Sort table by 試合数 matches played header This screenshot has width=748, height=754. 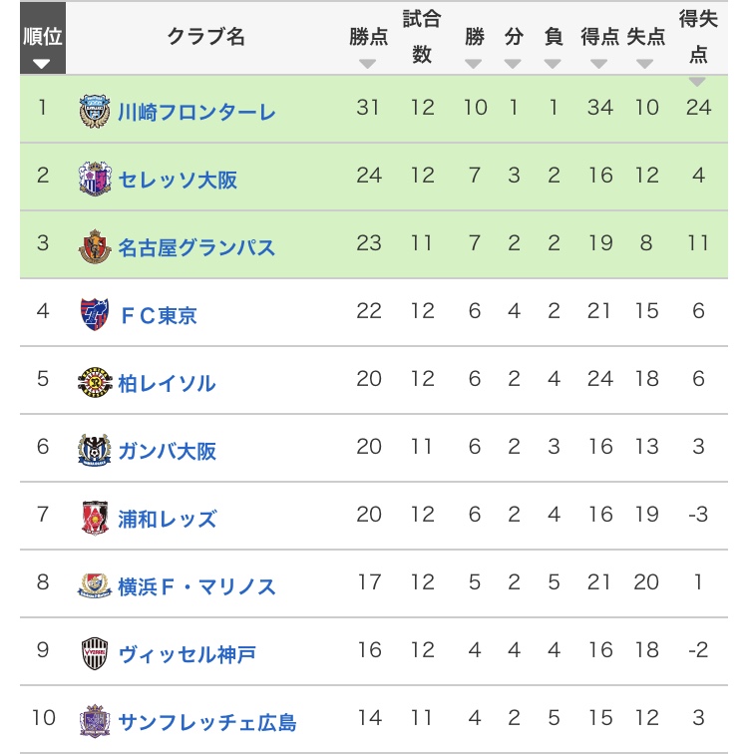pos(422,38)
